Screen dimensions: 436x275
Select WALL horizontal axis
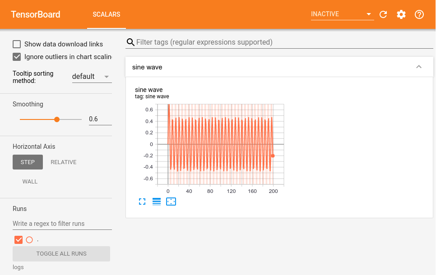coord(30,182)
